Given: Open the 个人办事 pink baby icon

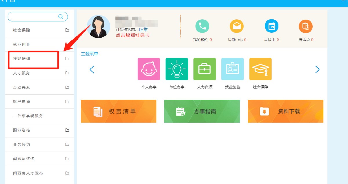Looking at the screenshot, I should pyautogui.click(x=149, y=69).
